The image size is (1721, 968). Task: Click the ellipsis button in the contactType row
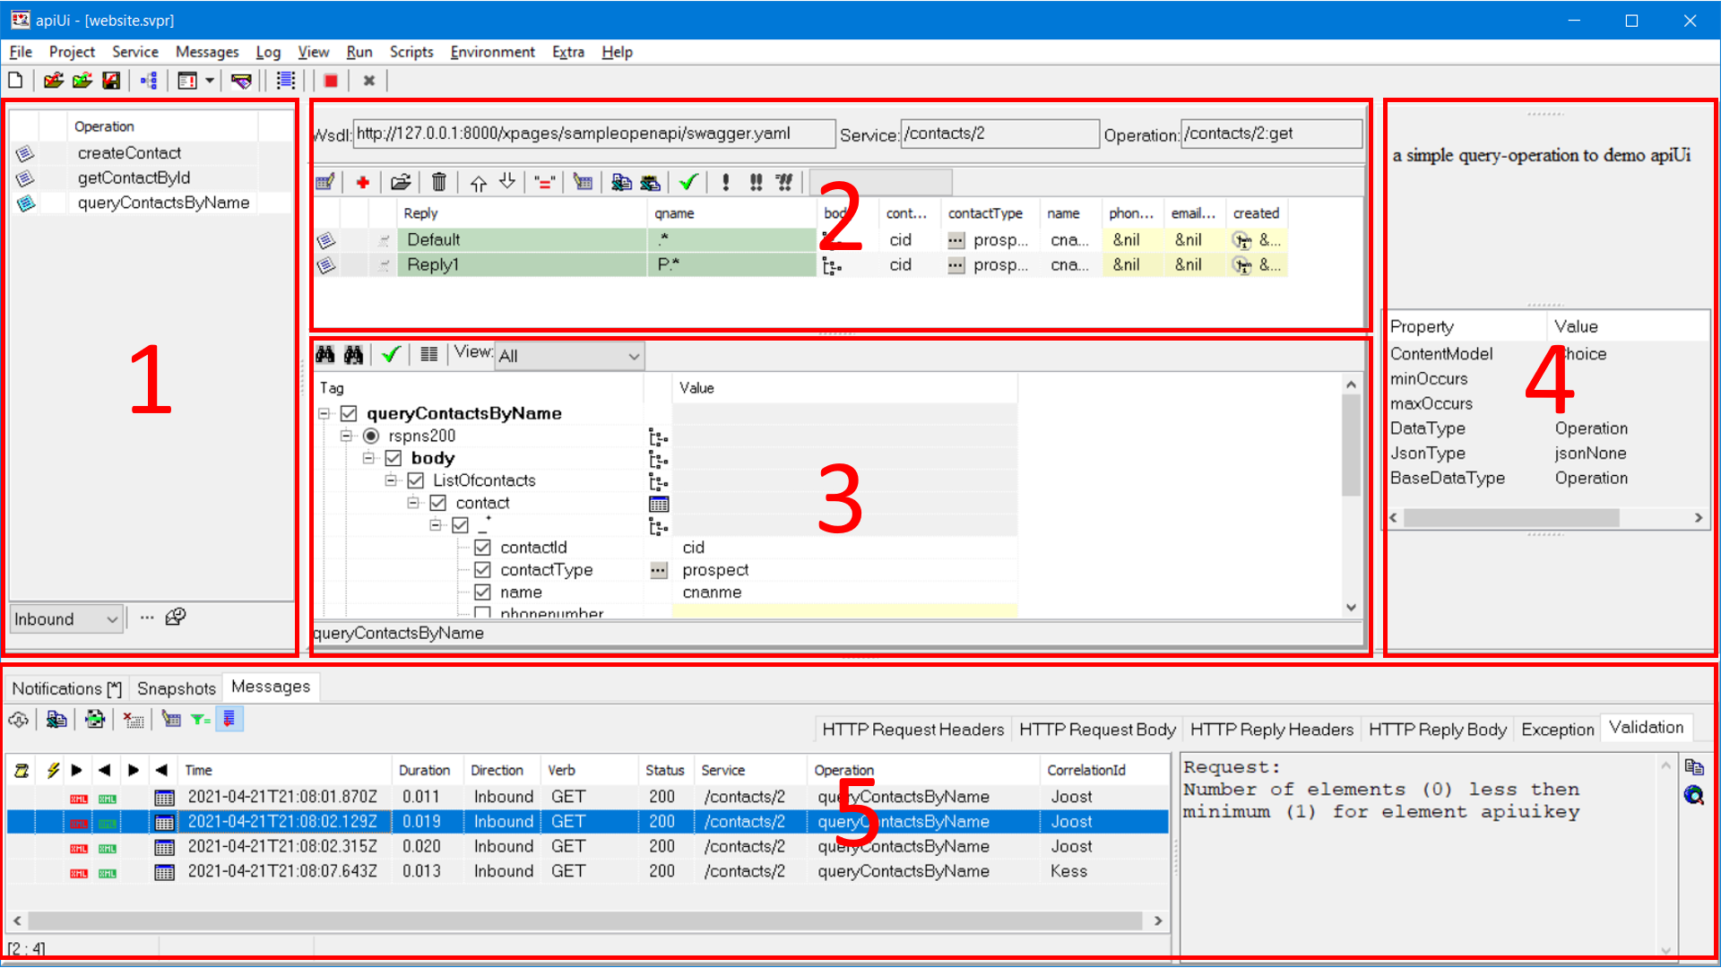659,571
